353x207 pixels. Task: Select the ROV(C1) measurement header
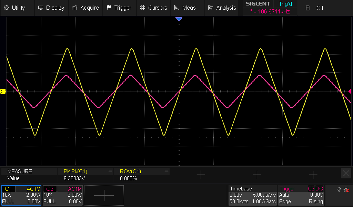(131, 171)
